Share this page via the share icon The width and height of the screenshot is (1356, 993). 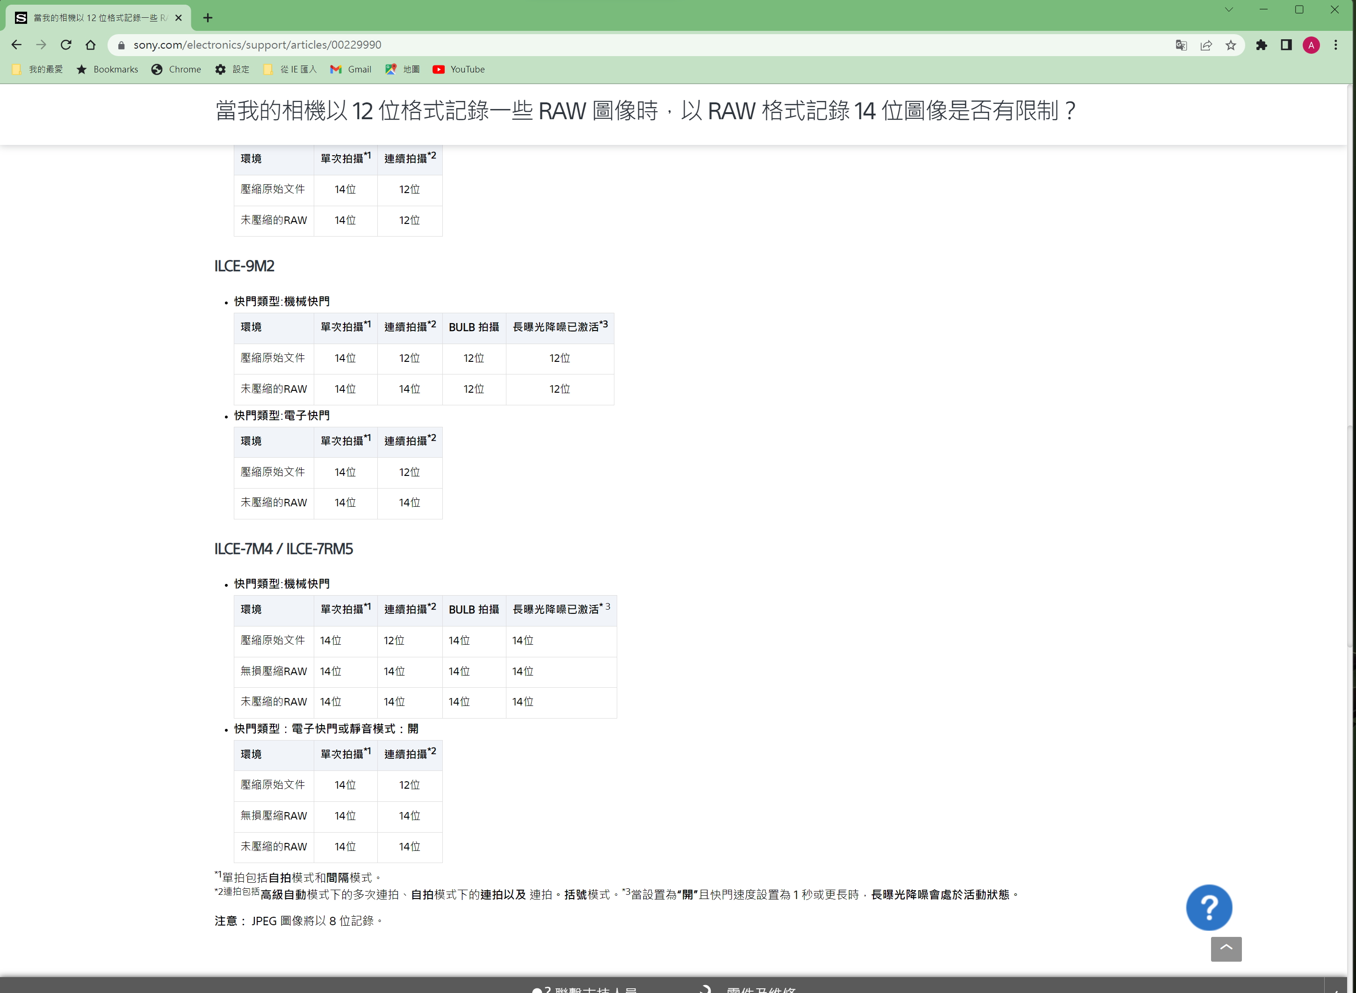coord(1206,45)
